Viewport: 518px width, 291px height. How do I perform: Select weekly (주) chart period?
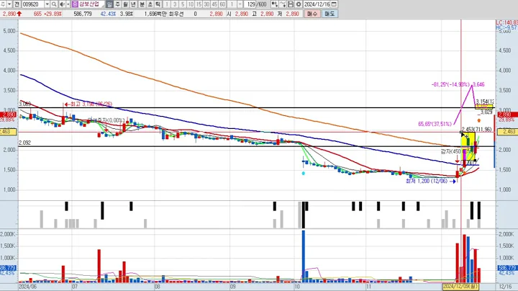coord(117,4)
